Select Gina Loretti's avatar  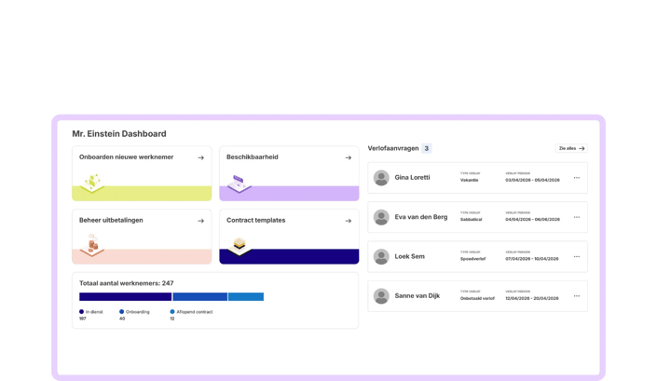click(x=381, y=178)
